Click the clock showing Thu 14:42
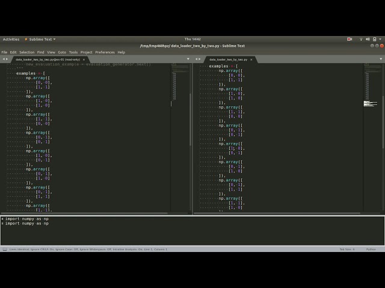This screenshot has height=288, width=385. (x=192, y=39)
